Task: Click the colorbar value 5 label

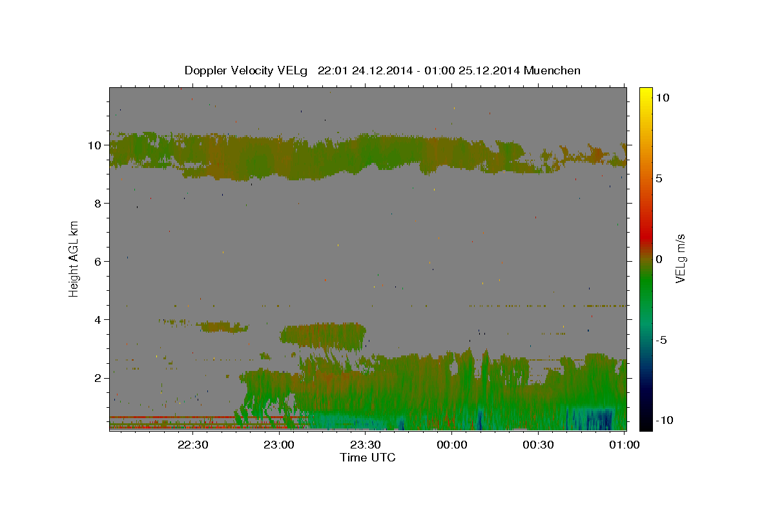Action: [659, 178]
